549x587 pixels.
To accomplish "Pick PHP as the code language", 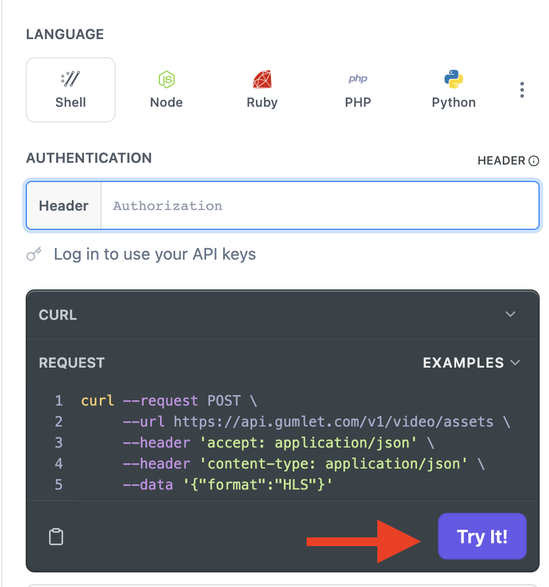I will point(357,90).
